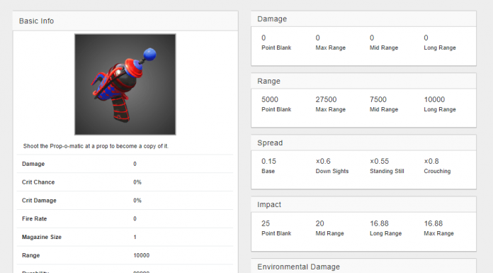
Task: Click the Damage panel header
Action: tap(363, 19)
